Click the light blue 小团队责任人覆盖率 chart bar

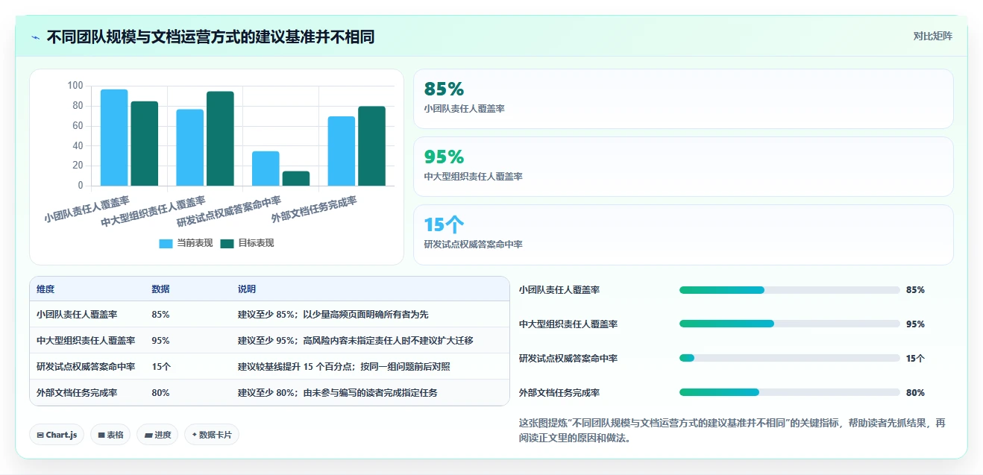click(114, 137)
